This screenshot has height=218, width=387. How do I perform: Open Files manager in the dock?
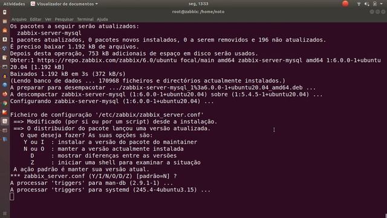coord(5,22)
